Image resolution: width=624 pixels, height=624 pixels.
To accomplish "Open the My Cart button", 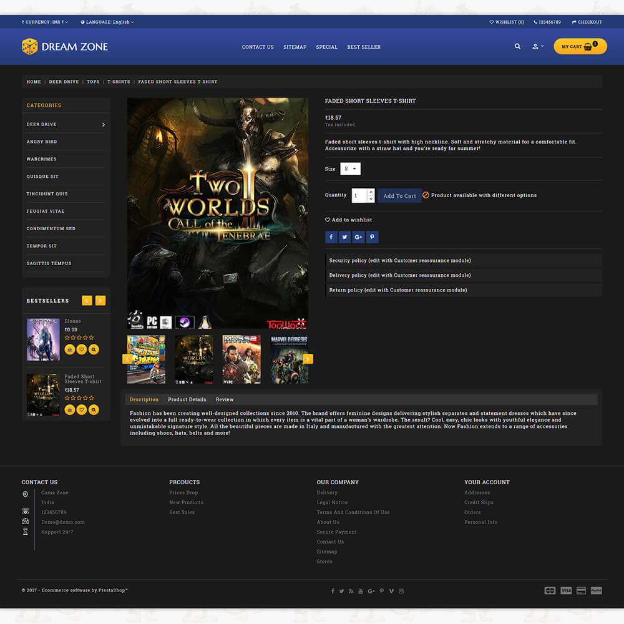I will [580, 47].
